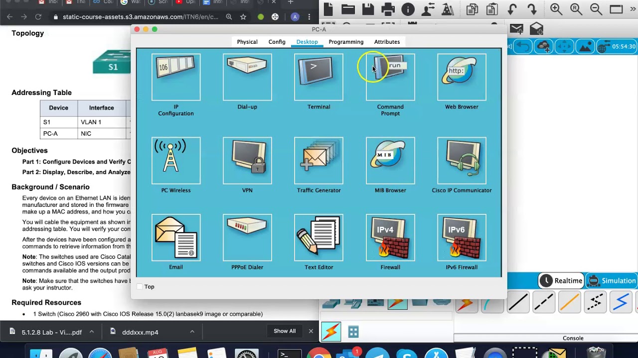Enable the Top checkbox

coord(140,286)
